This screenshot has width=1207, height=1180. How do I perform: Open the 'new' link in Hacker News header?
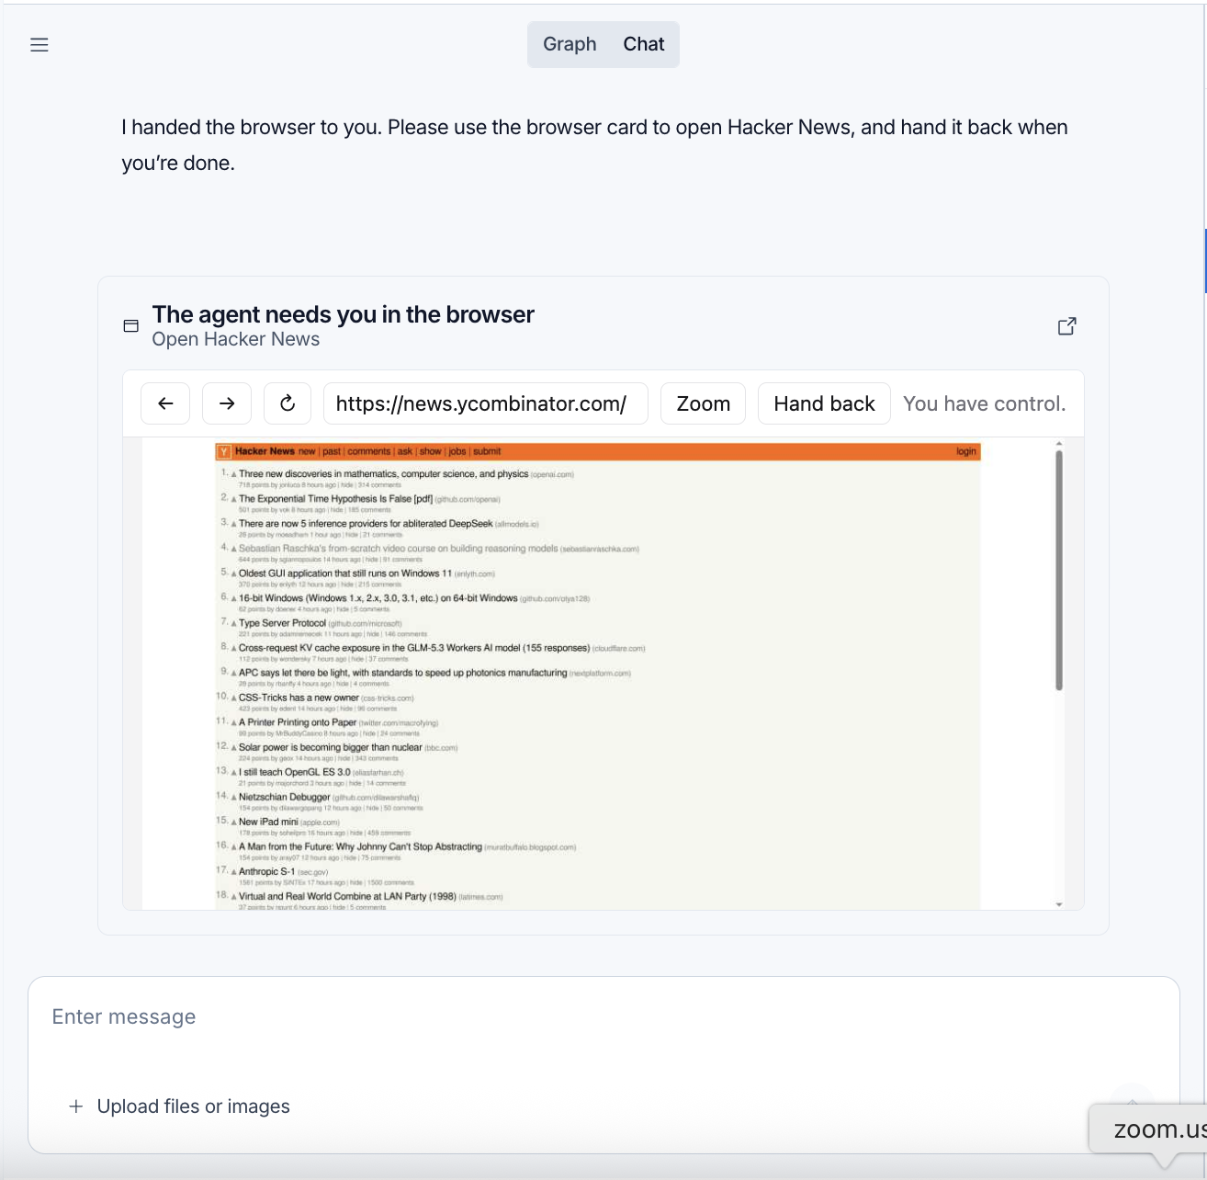[x=307, y=451]
